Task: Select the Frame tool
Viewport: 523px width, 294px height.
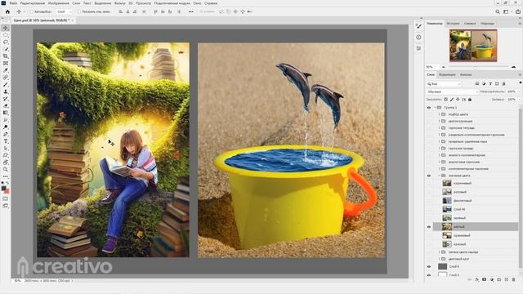Action: click(6, 63)
